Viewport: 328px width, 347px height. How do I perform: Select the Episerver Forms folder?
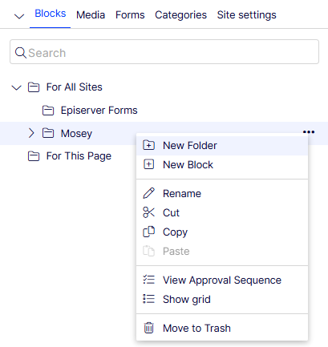point(90,111)
